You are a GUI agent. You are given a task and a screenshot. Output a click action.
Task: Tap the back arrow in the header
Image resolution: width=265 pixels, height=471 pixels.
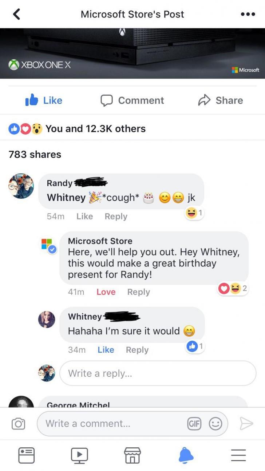click(x=16, y=14)
